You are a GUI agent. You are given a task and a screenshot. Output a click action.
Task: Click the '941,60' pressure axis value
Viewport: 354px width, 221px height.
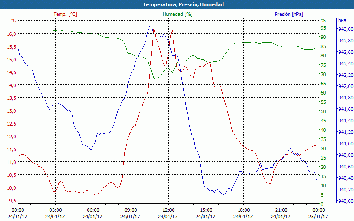(346, 109)
